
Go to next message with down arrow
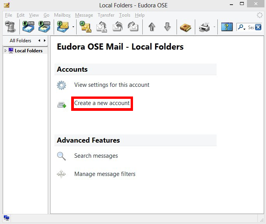168,27
